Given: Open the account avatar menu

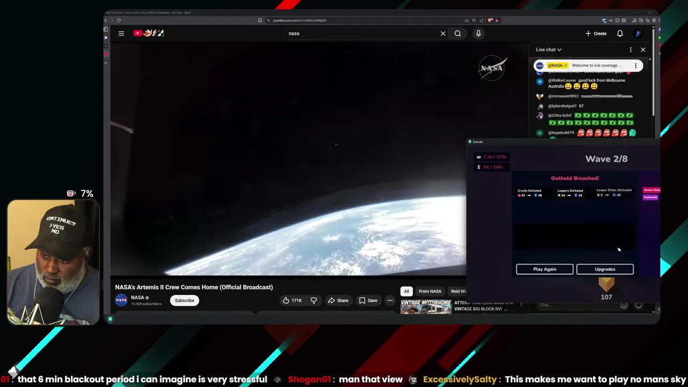Looking at the screenshot, I should pyautogui.click(x=638, y=33).
